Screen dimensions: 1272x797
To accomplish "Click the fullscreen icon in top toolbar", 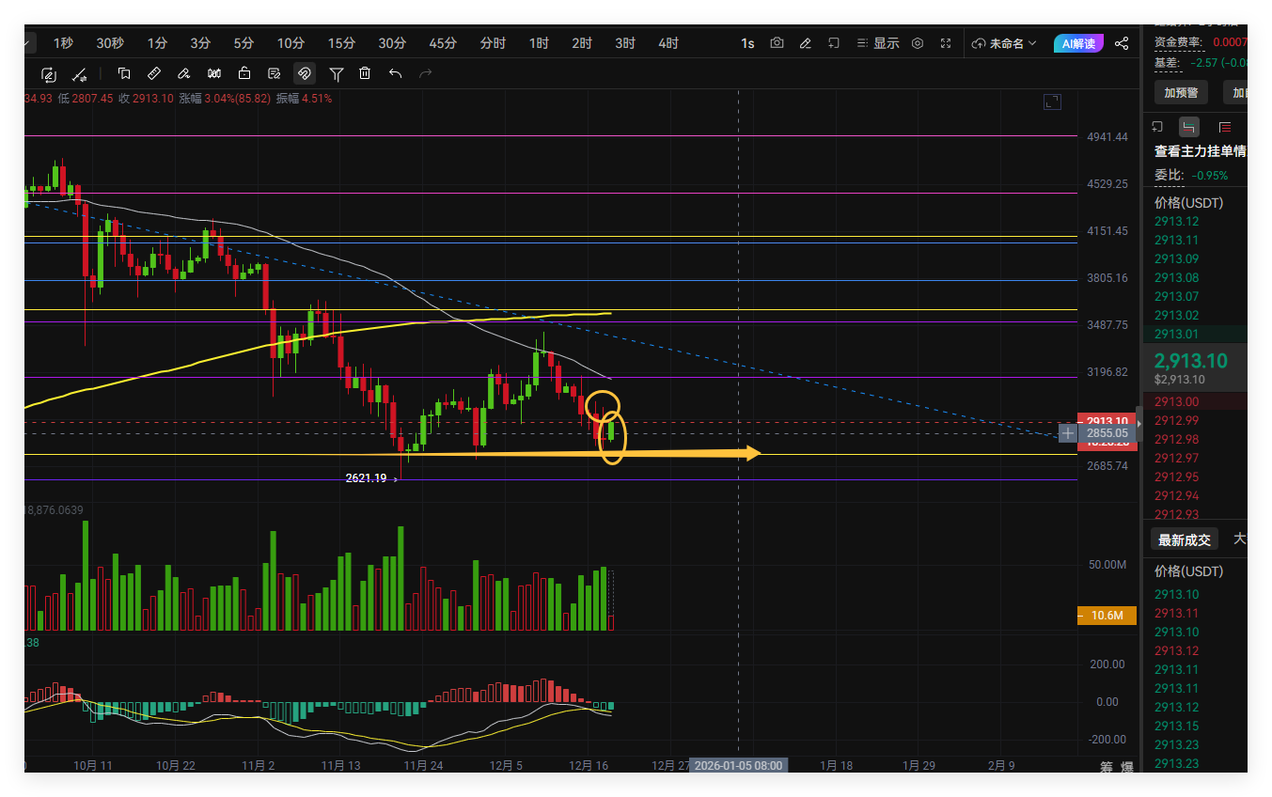I will pos(946,43).
